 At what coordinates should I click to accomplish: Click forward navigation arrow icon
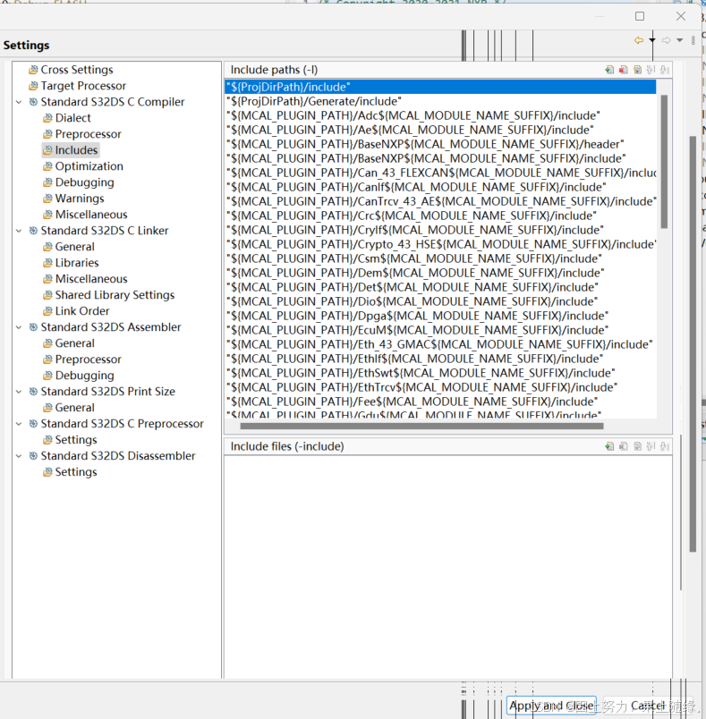666,40
